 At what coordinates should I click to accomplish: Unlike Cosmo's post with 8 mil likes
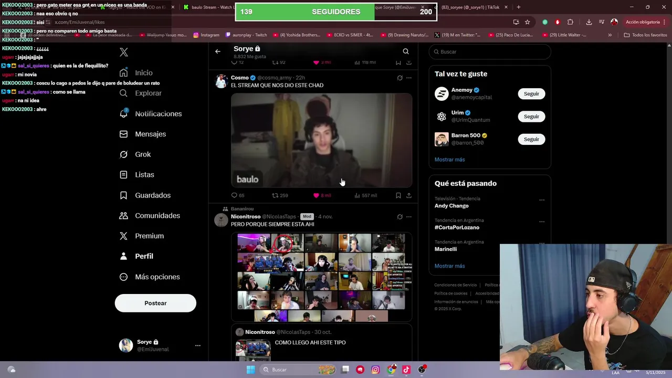coord(322,195)
